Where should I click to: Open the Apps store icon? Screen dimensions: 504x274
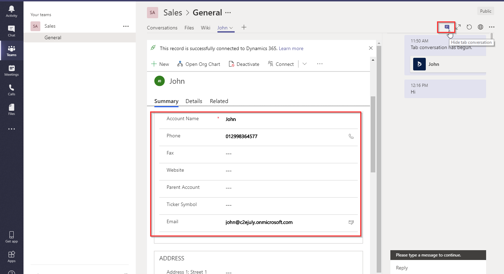click(12, 256)
